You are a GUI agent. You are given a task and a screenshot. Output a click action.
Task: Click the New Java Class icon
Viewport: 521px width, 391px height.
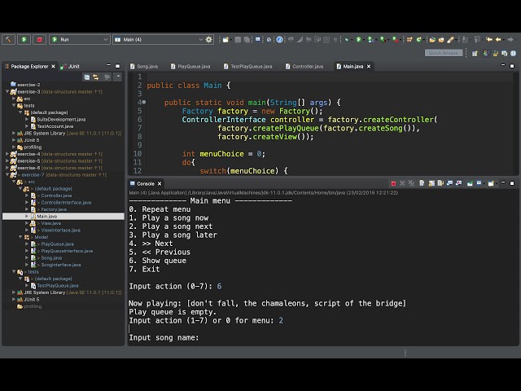[x=419, y=40]
